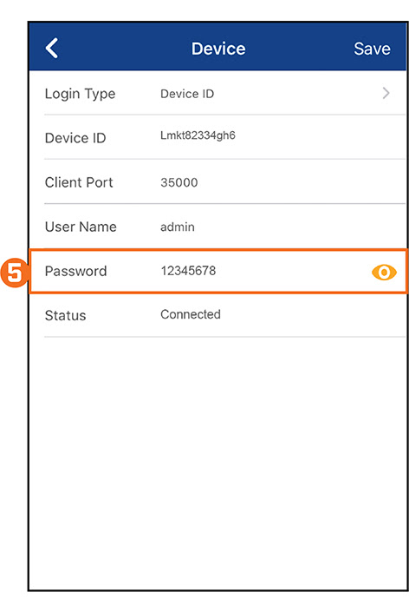
Task: Click the orange step 5 marker
Action: [15, 273]
